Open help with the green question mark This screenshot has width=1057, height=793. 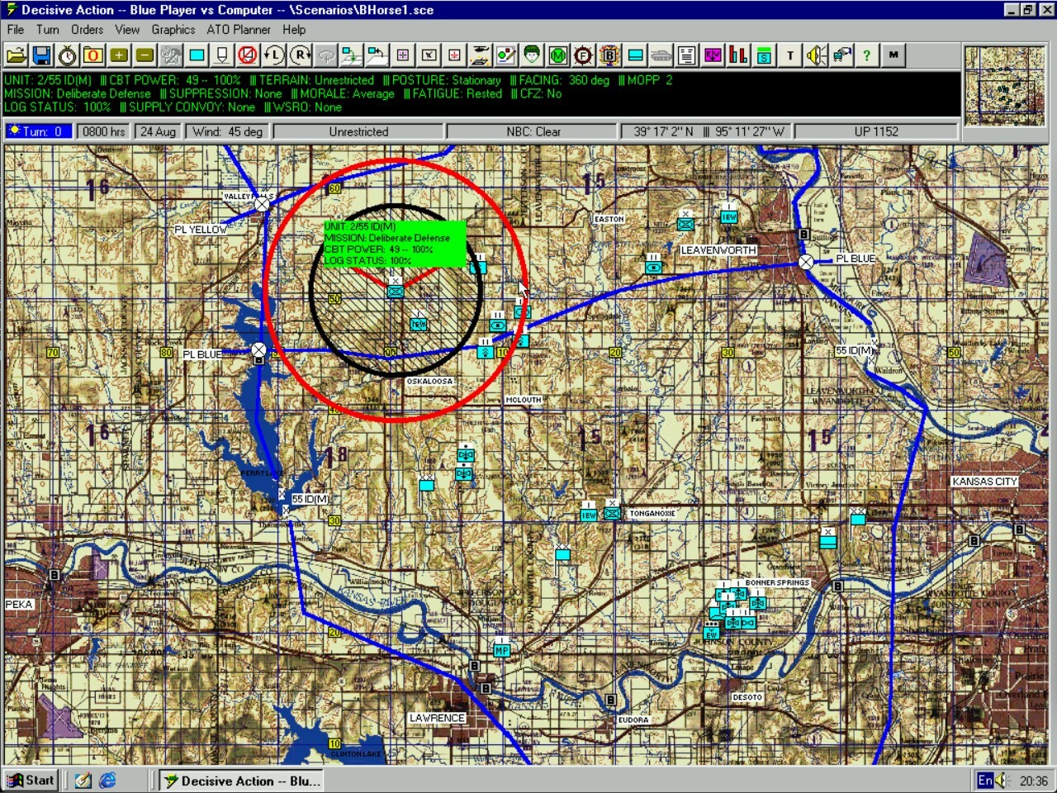(x=866, y=55)
